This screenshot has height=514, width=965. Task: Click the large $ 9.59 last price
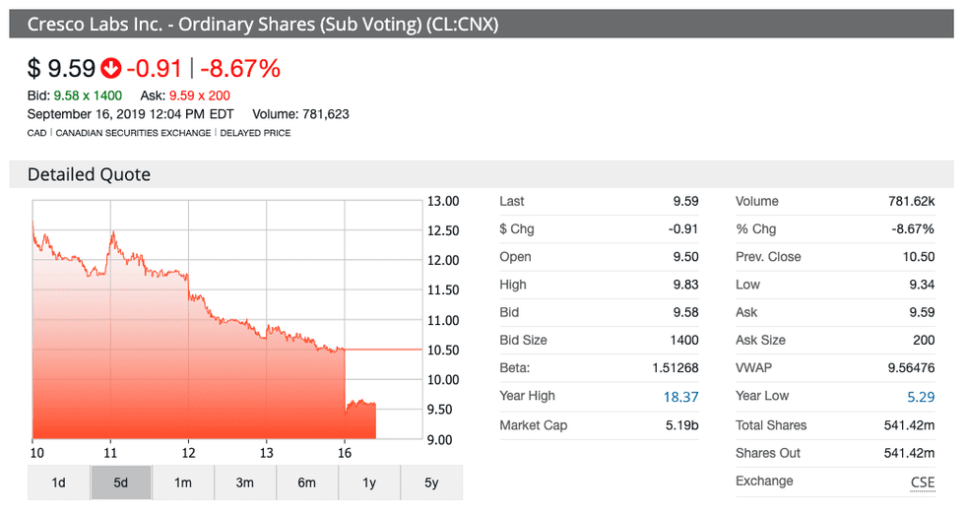61,68
